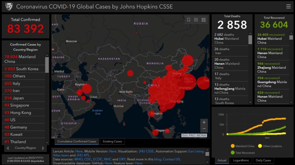Select '270 Iran' row
The height and width of the screenshot is (165, 295).
click(x=24, y=91)
